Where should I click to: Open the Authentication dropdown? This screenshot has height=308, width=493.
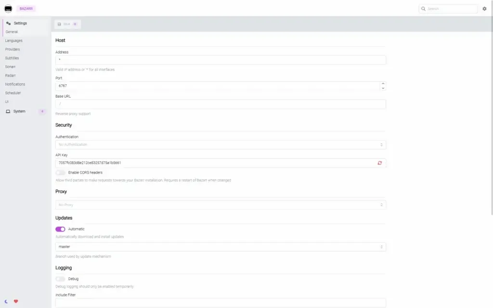tap(220, 144)
